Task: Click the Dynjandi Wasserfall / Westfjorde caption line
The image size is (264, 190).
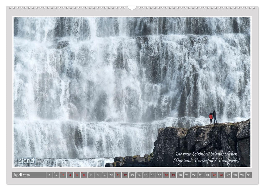Action: (207, 161)
